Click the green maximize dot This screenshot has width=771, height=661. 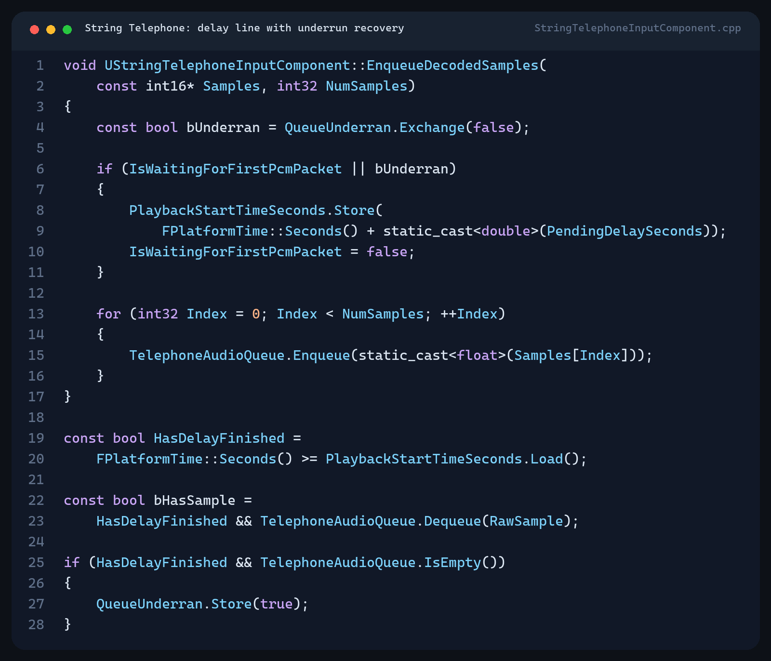pyautogui.click(x=67, y=29)
